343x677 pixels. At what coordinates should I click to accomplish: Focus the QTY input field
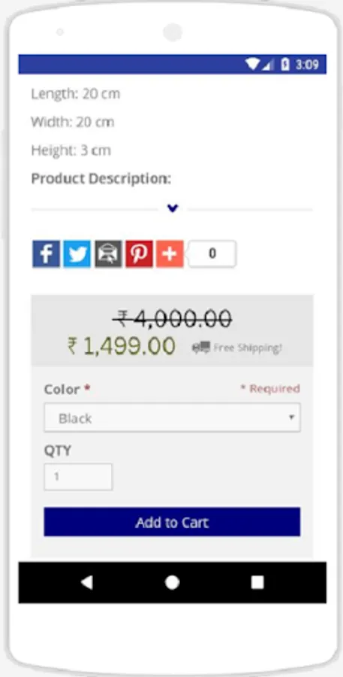[x=78, y=477]
